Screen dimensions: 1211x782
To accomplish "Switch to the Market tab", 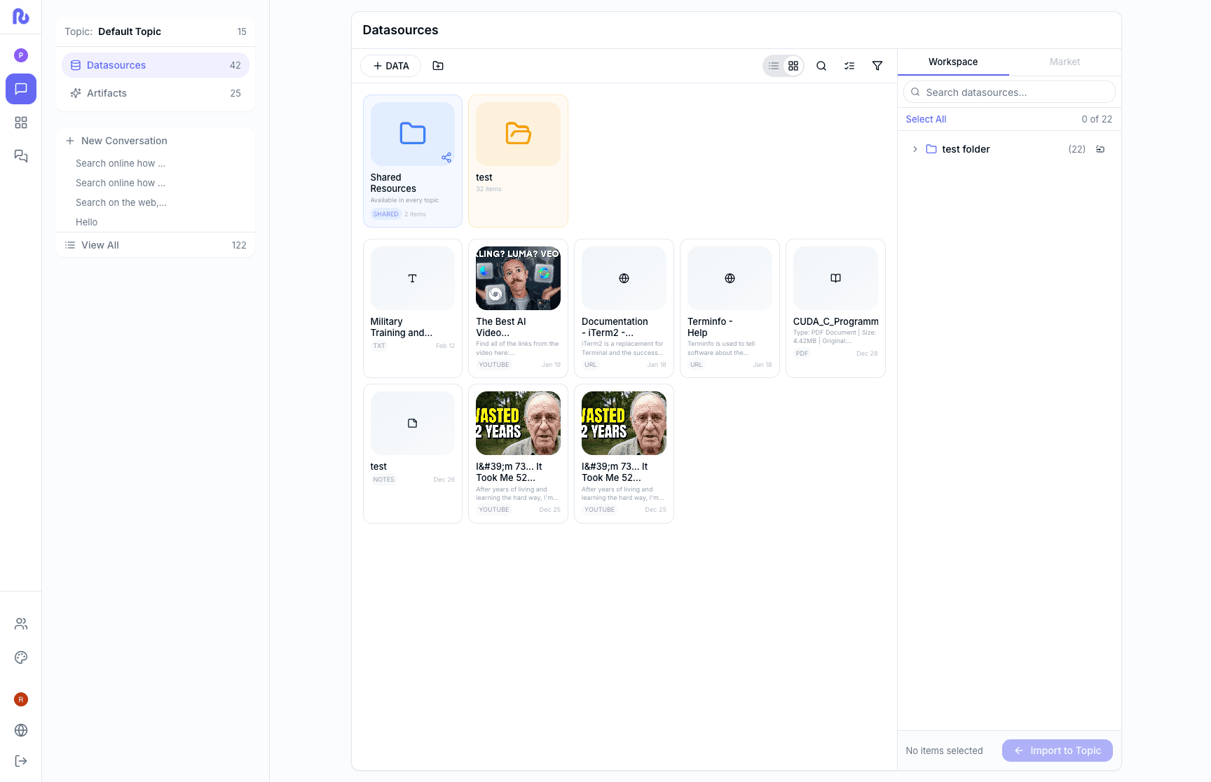I will tap(1065, 62).
